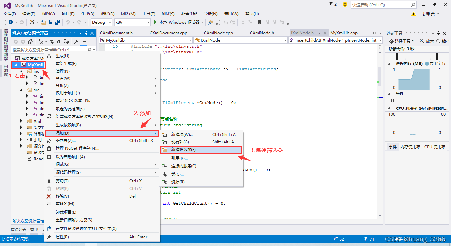This screenshot has width=451, height=246.
Task: Click the Pending Changes Filter clock icon
Action: [41, 42]
